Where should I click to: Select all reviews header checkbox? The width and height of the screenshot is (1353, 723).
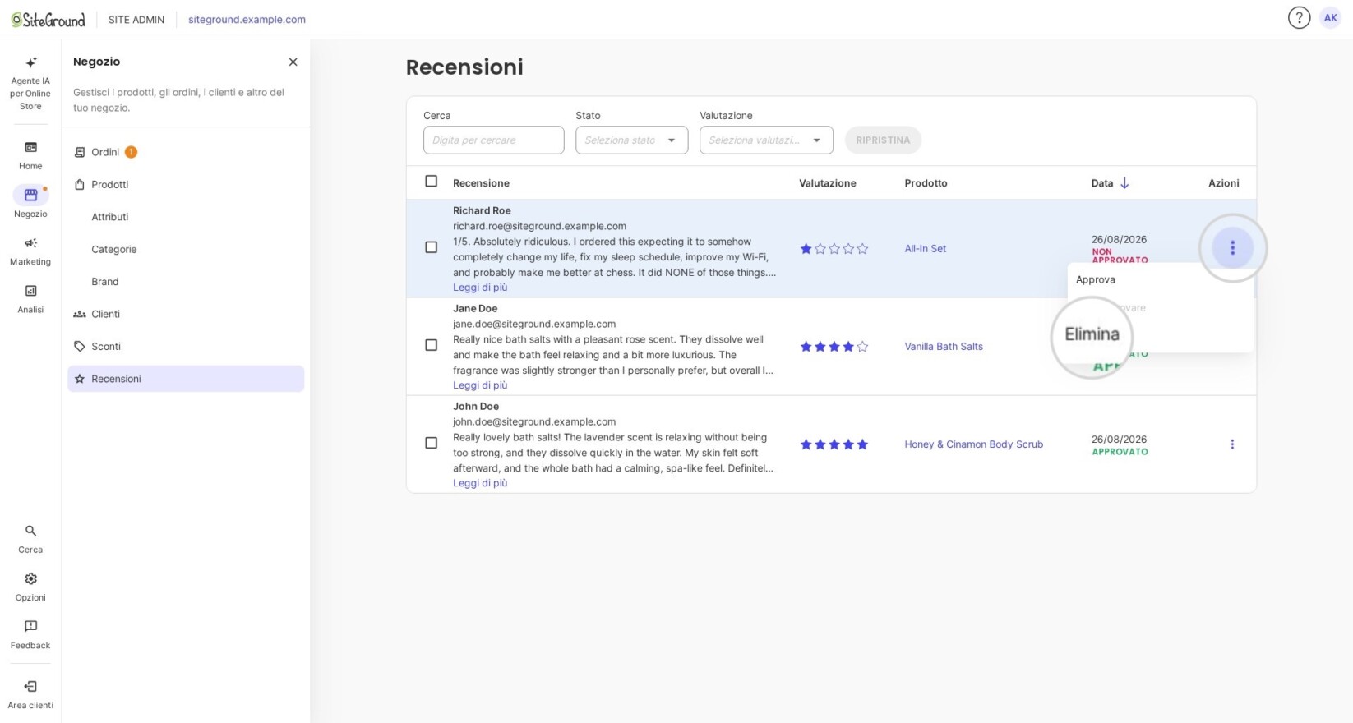(x=431, y=182)
